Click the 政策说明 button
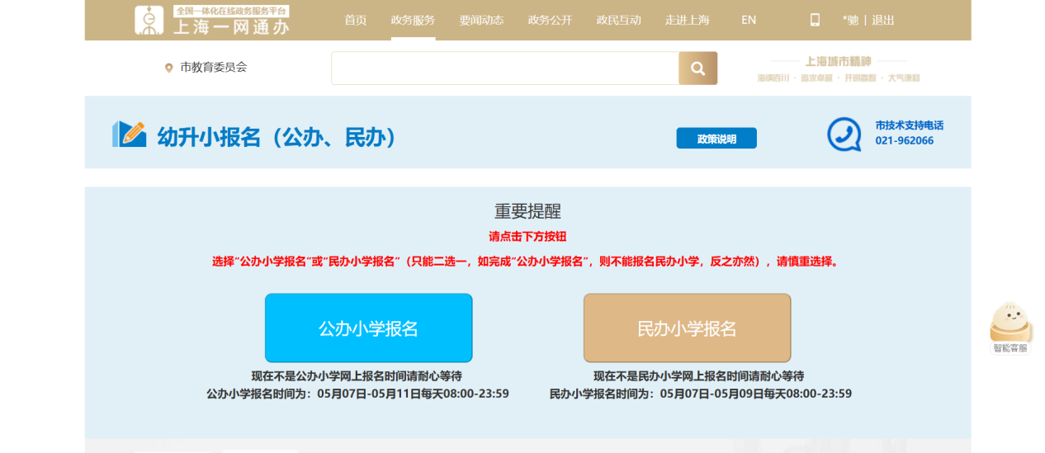The height and width of the screenshot is (453, 1045). pyautogui.click(x=716, y=139)
